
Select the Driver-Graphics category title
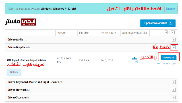17,47
